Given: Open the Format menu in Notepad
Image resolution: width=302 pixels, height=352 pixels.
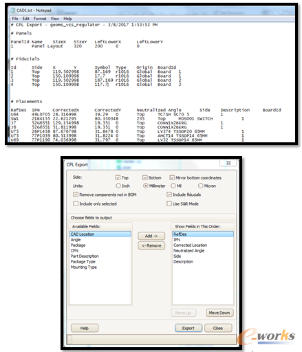Looking at the screenshot, I should click(40, 19).
